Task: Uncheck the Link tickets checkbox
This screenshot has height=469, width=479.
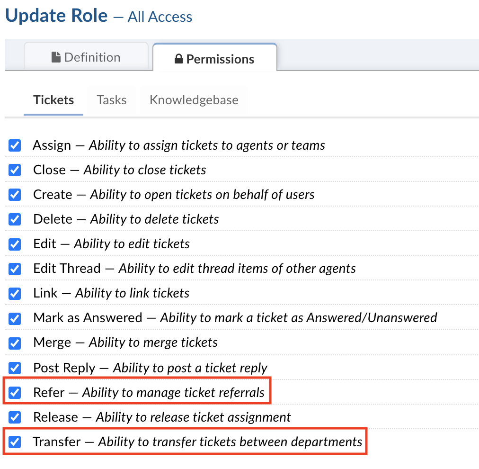Action: click(15, 293)
